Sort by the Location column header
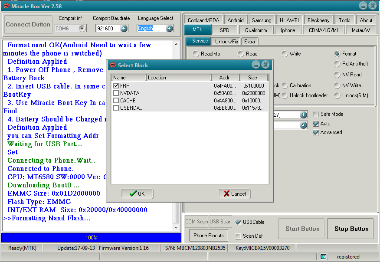The height and width of the screenshot is (262, 380). tap(179, 78)
